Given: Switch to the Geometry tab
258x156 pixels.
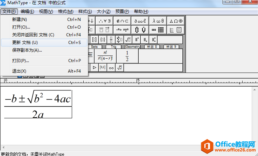Looking at the screenshot, I should (133, 47).
